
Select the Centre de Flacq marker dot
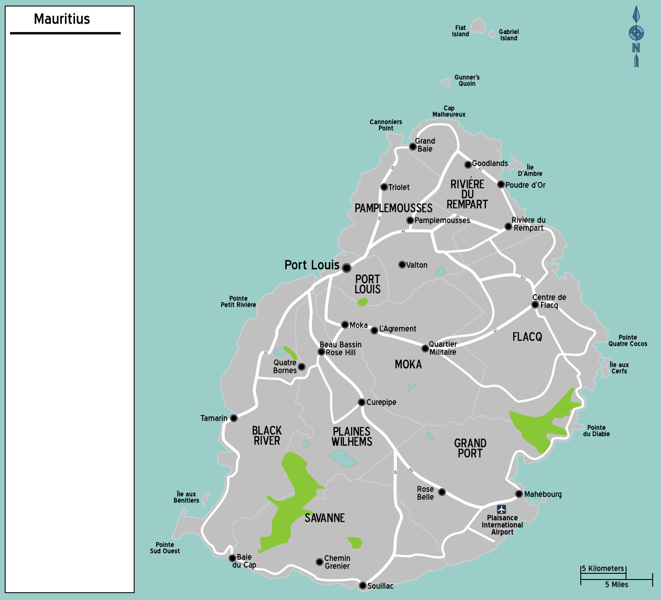(x=535, y=305)
